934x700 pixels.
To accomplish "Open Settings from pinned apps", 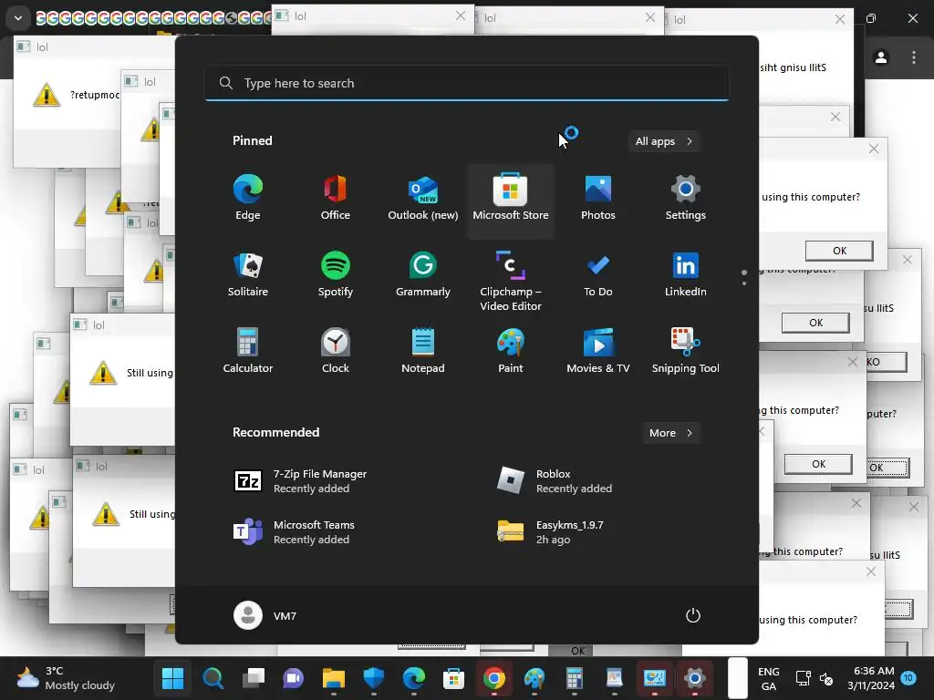I will (x=686, y=198).
